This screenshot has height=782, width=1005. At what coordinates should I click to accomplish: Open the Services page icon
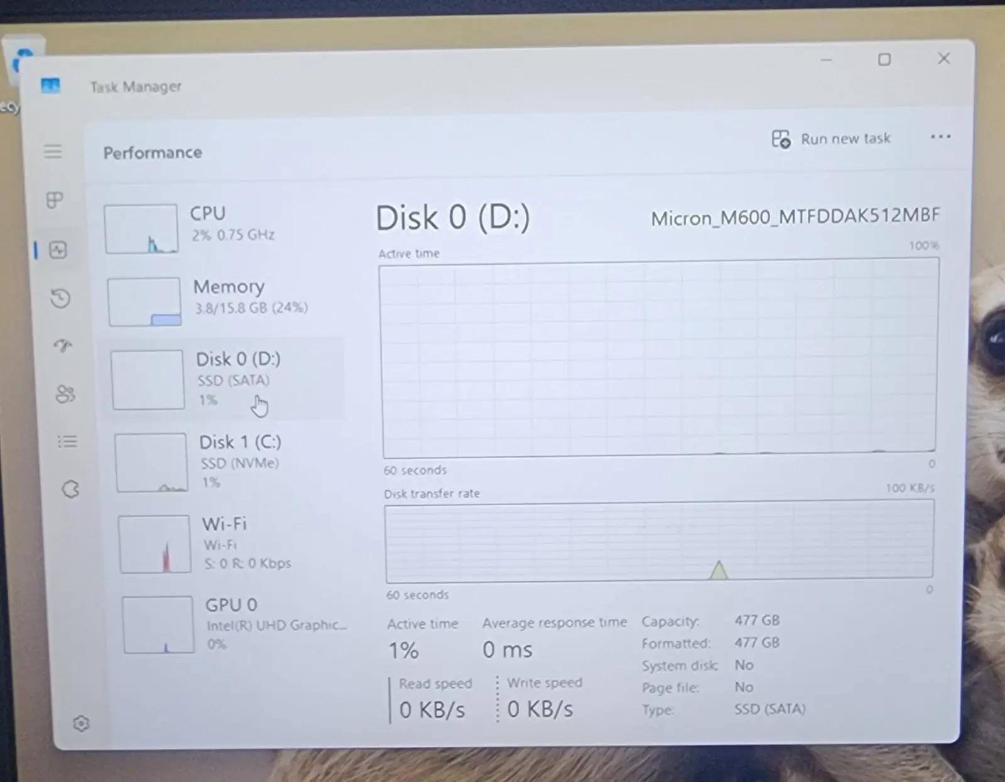[70, 489]
